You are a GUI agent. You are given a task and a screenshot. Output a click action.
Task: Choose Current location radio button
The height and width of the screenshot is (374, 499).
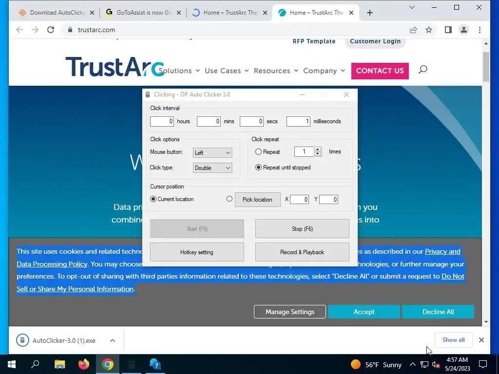coord(153,199)
